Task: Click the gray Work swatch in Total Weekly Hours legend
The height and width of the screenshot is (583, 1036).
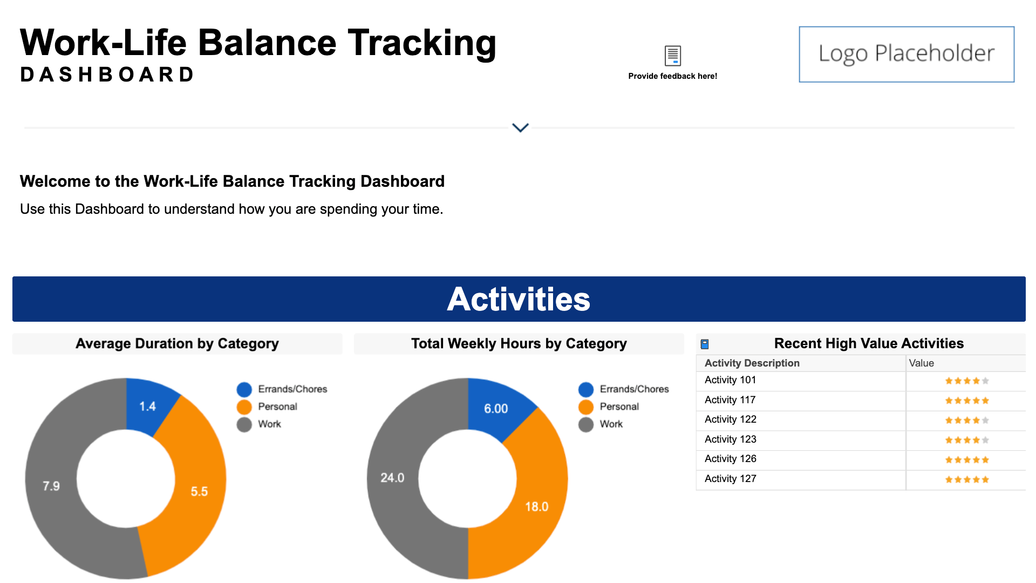Action: pos(585,424)
